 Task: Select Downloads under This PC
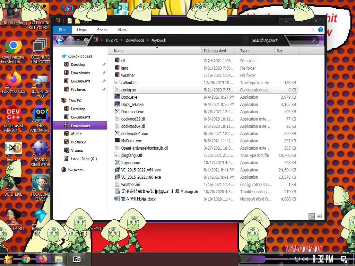80,125
